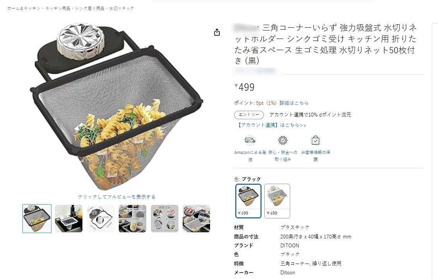This screenshot has height=279, width=438.
Task: Select the black color variant swatch
Action: [x=248, y=201]
